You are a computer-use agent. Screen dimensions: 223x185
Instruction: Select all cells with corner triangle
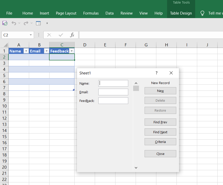(5, 45)
